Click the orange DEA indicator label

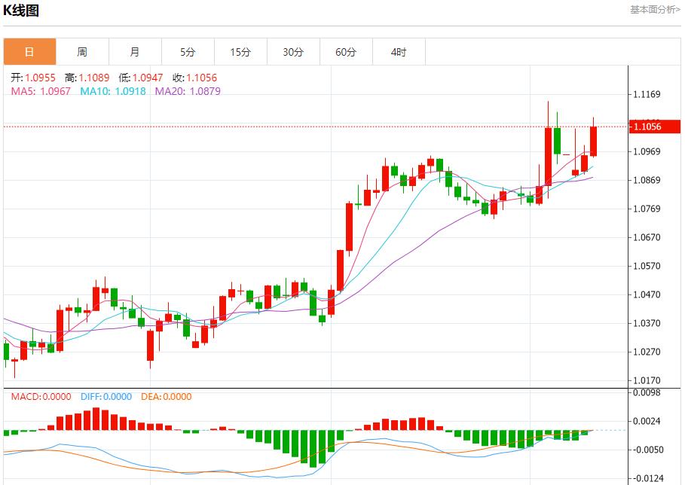click(x=166, y=397)
